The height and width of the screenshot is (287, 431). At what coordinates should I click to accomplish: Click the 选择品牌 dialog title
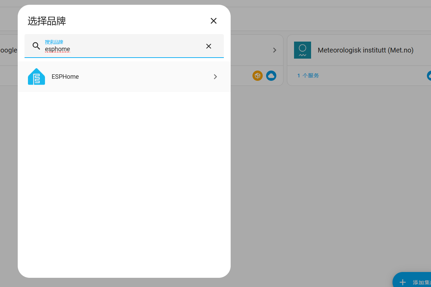47,21
